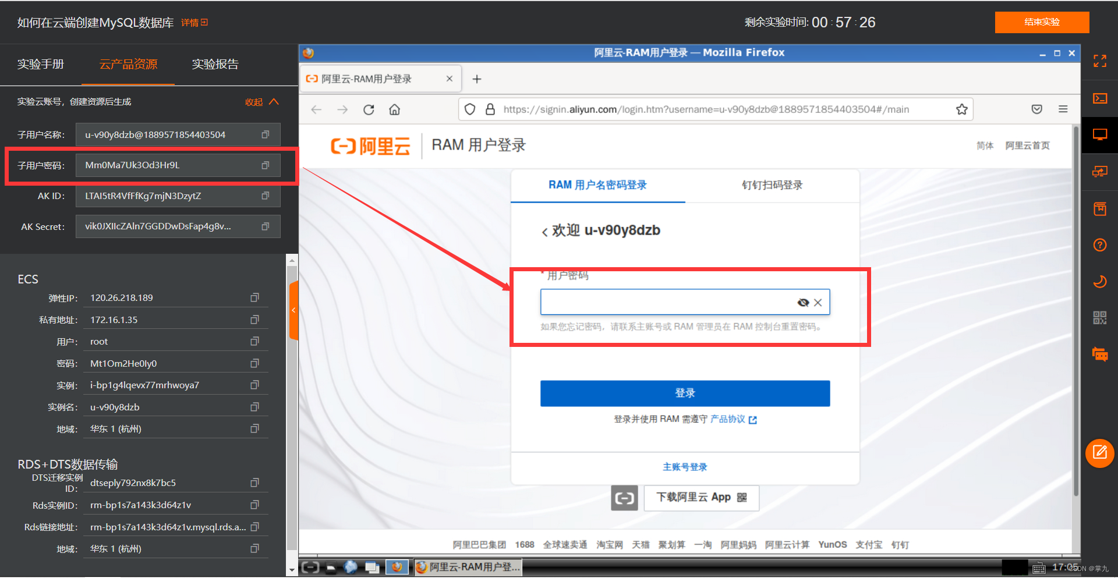The image size is (1118, 578).
Task: Copy the ECS 私有地址 value
Action: pyautogui.click(x=254, y=320)
